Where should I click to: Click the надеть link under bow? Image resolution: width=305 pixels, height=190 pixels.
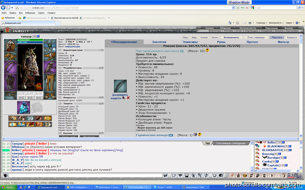coord(116,98)
